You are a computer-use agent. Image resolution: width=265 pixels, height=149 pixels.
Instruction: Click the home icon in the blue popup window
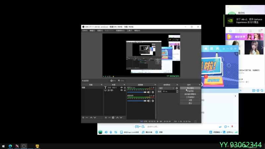206,49
